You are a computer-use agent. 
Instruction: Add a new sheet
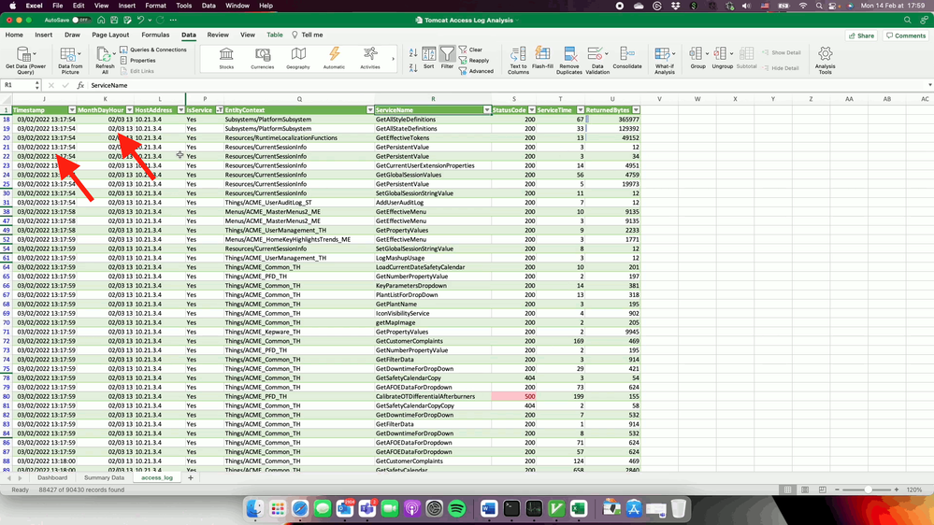[191, 477]
